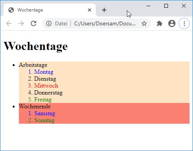This screenshot has height=151, width=193.
Task: Click the back navigation arrow
Action: tap(9, 23)
